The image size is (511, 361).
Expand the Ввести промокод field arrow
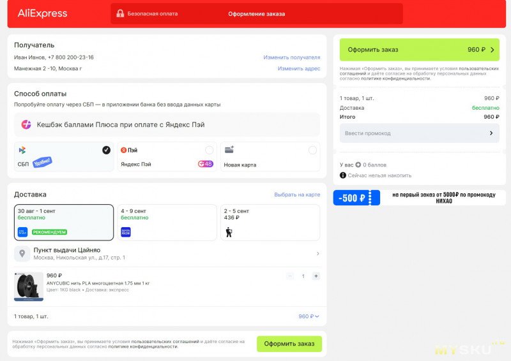pyautogui.click(x=491, y=133)
